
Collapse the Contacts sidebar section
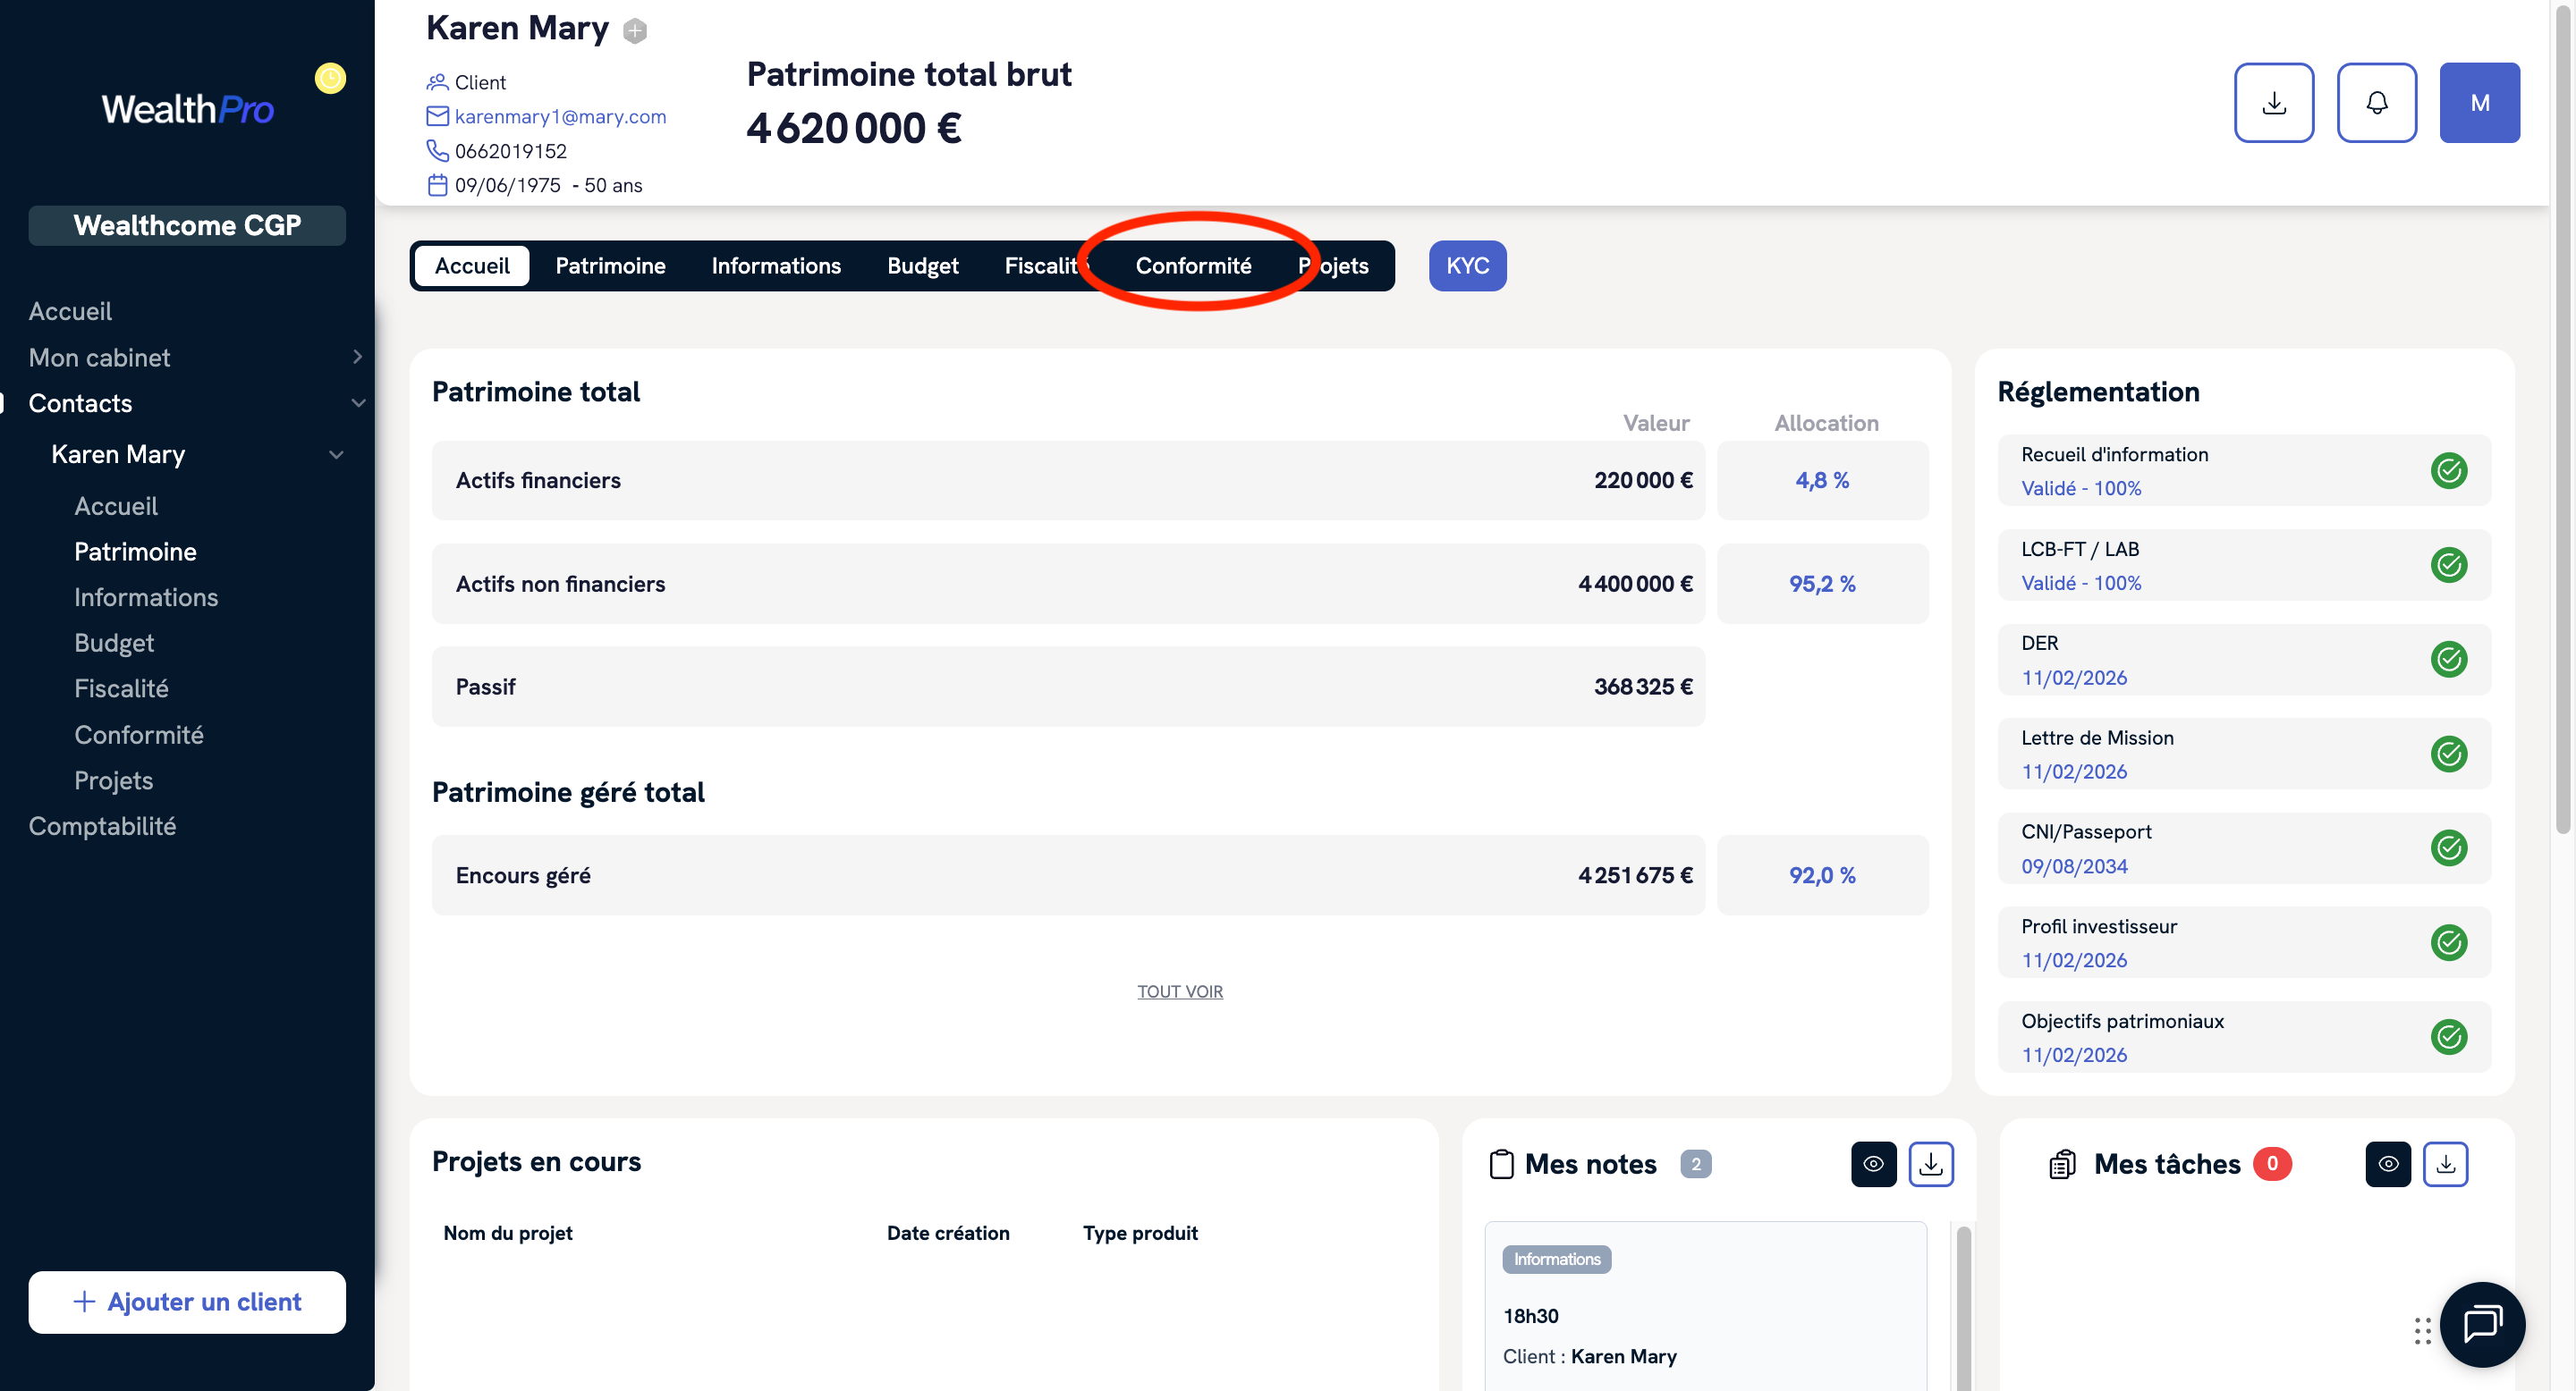(357, 402)
